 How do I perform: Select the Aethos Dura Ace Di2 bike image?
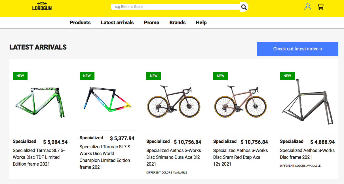(x=174, y=102)
